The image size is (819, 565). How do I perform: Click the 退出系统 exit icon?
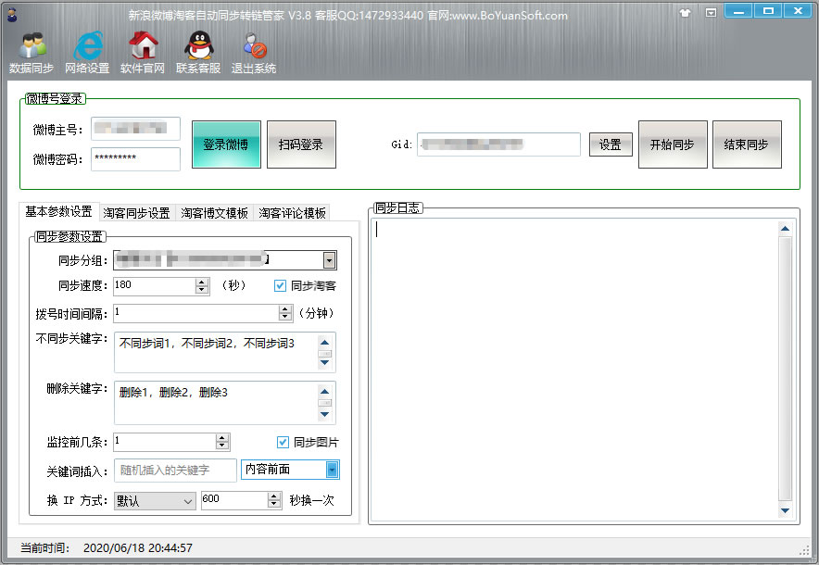pos(254,53)
